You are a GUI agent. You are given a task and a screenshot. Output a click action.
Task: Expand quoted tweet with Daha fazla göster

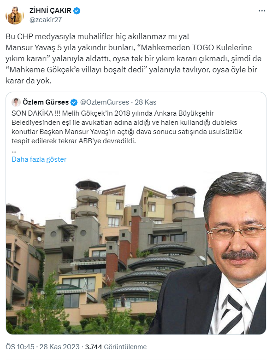pyautogui.click(x=39, y=159)
